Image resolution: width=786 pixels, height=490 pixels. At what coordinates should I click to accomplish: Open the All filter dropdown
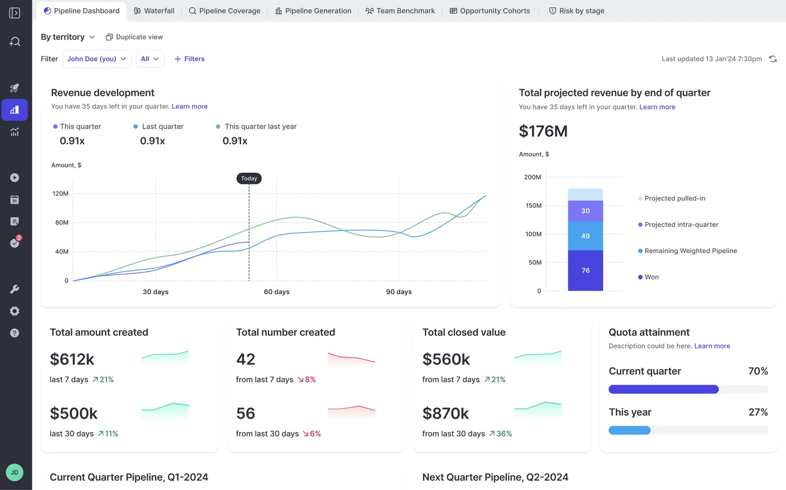[150, 59]
